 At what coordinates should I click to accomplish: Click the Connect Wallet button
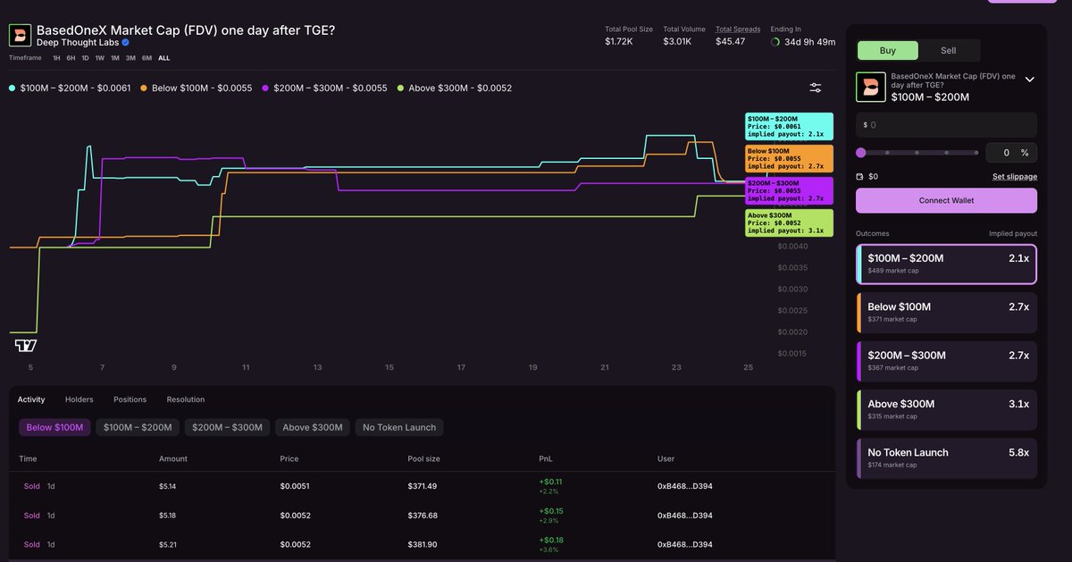pyautogui.click(x=946, y=200)
